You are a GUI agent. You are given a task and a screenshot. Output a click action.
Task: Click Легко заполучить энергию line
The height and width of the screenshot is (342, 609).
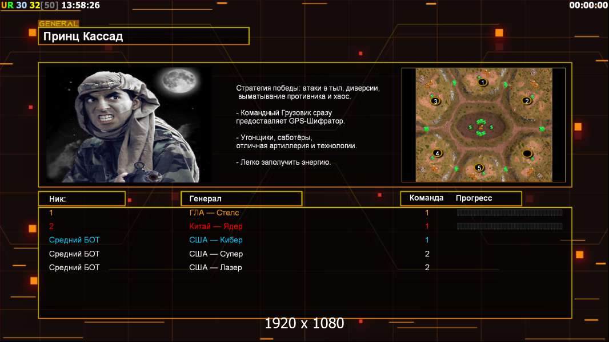point(283,162)
